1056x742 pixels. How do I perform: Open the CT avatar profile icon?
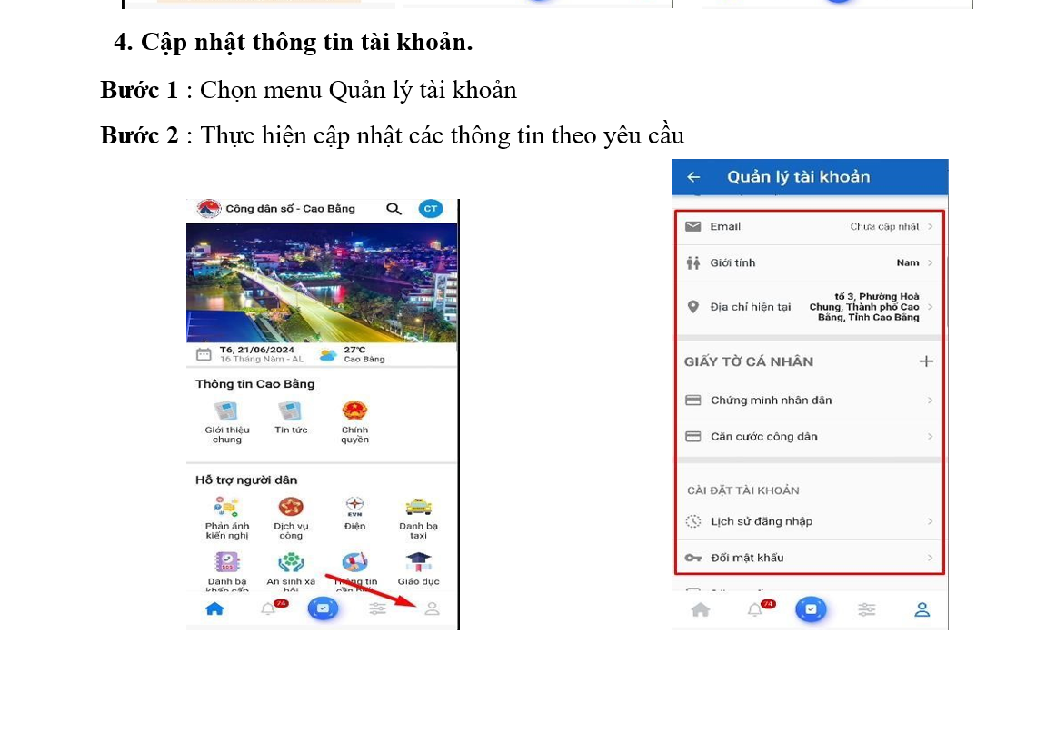point(431,209)
